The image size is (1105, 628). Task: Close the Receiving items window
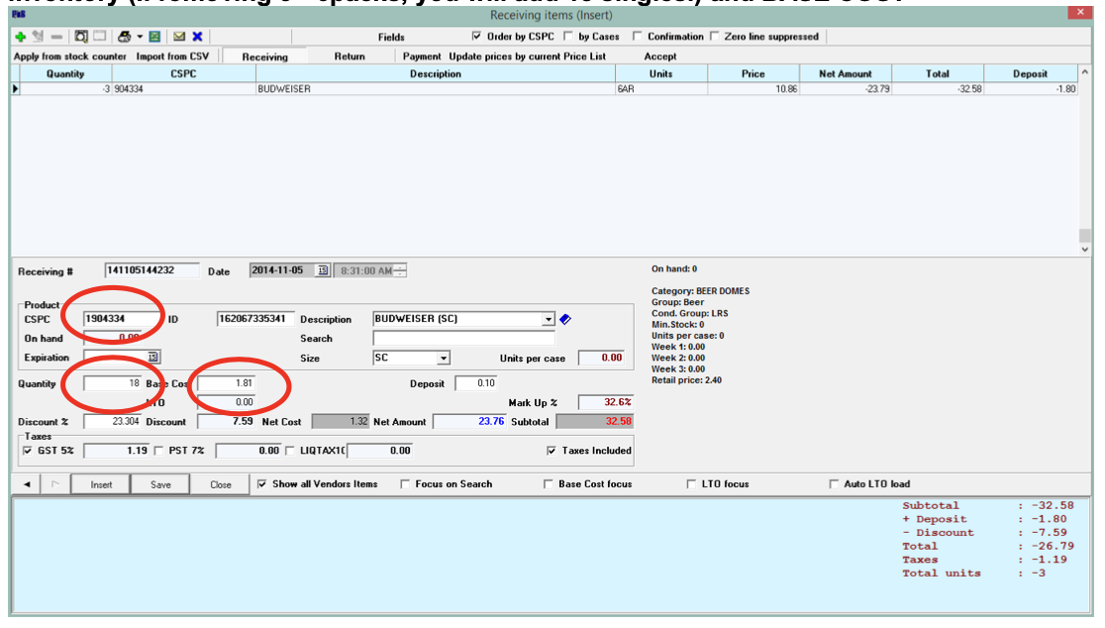click(1080, 12)
